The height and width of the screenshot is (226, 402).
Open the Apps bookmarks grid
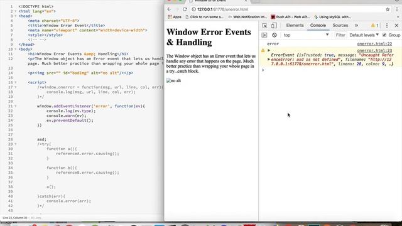pos(175,17)
